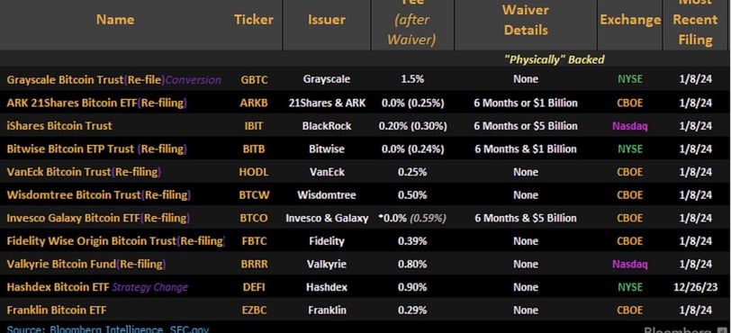
Task: Click the Nasdaq exchange in Valkyrie row
Action: 630,265
